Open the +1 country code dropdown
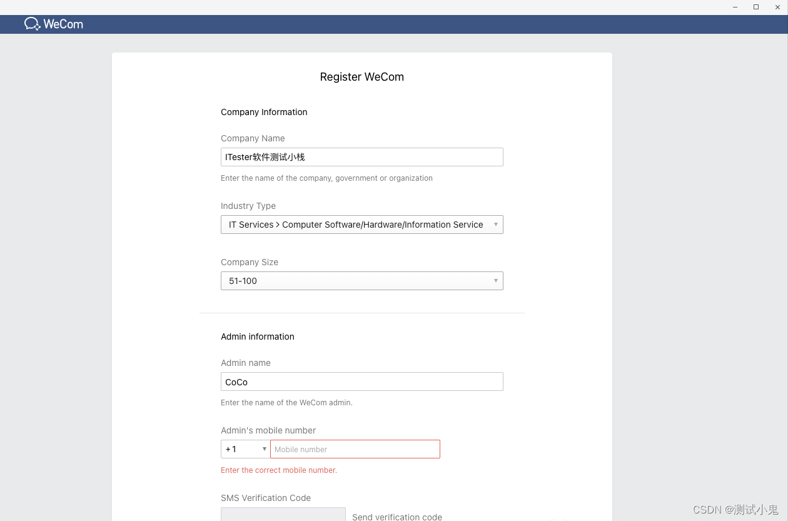This screenshot has width=788, height=521. (x=245, y=449)
